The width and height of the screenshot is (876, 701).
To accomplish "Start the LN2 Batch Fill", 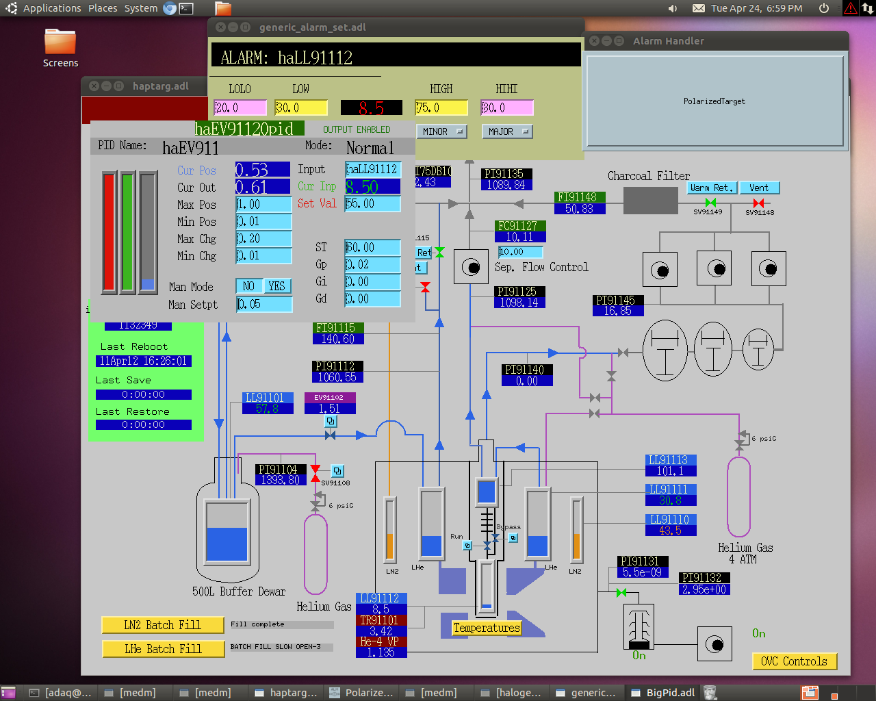I will 162,625.
